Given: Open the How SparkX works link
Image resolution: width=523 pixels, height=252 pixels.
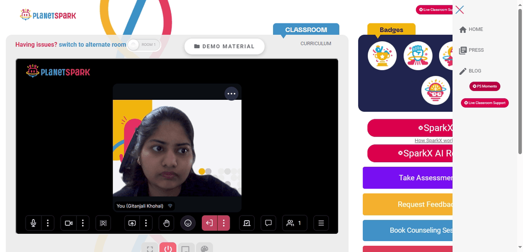Looking at the screenshot, I should click(x=433, y=140).
